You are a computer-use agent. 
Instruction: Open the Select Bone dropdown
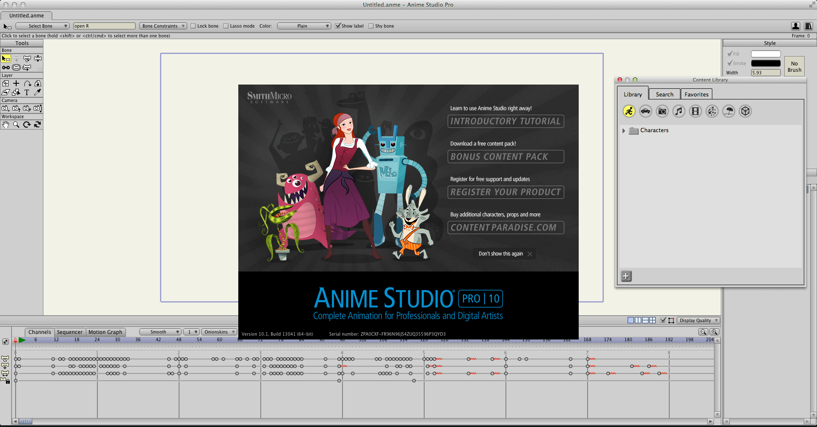43,26
